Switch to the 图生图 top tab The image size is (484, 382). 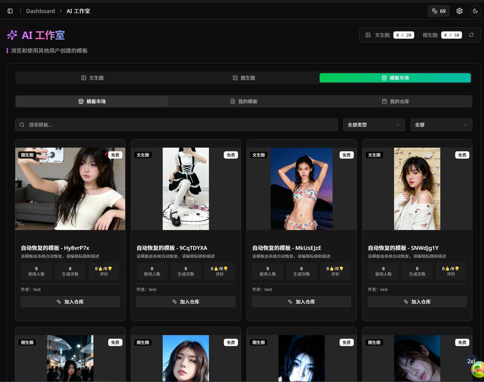(x=244, y=78)
